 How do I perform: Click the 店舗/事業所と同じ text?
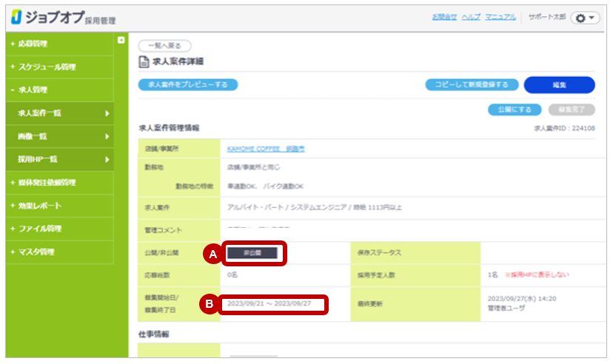tap(253, 167)
